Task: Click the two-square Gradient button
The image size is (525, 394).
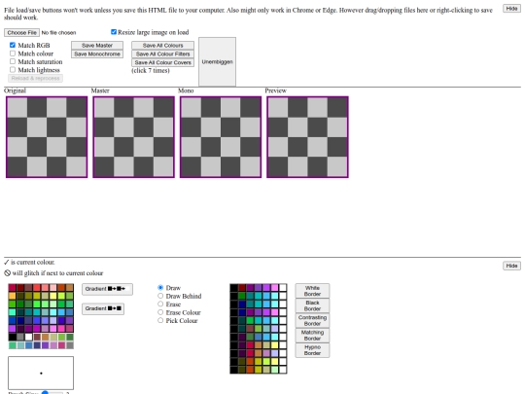Action: tap(103, 308)
